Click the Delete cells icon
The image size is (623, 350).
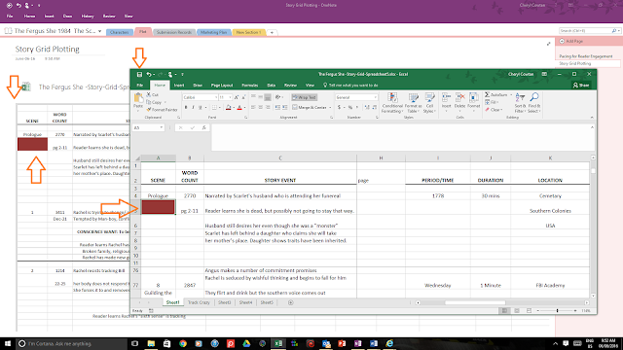459,97
